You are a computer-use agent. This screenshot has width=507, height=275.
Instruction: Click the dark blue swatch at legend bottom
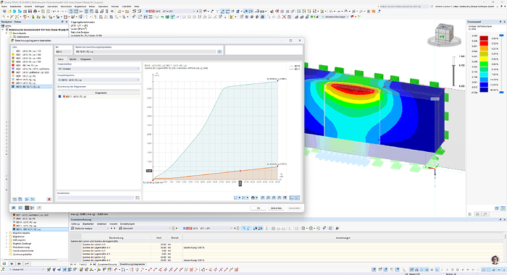point(484,90)
